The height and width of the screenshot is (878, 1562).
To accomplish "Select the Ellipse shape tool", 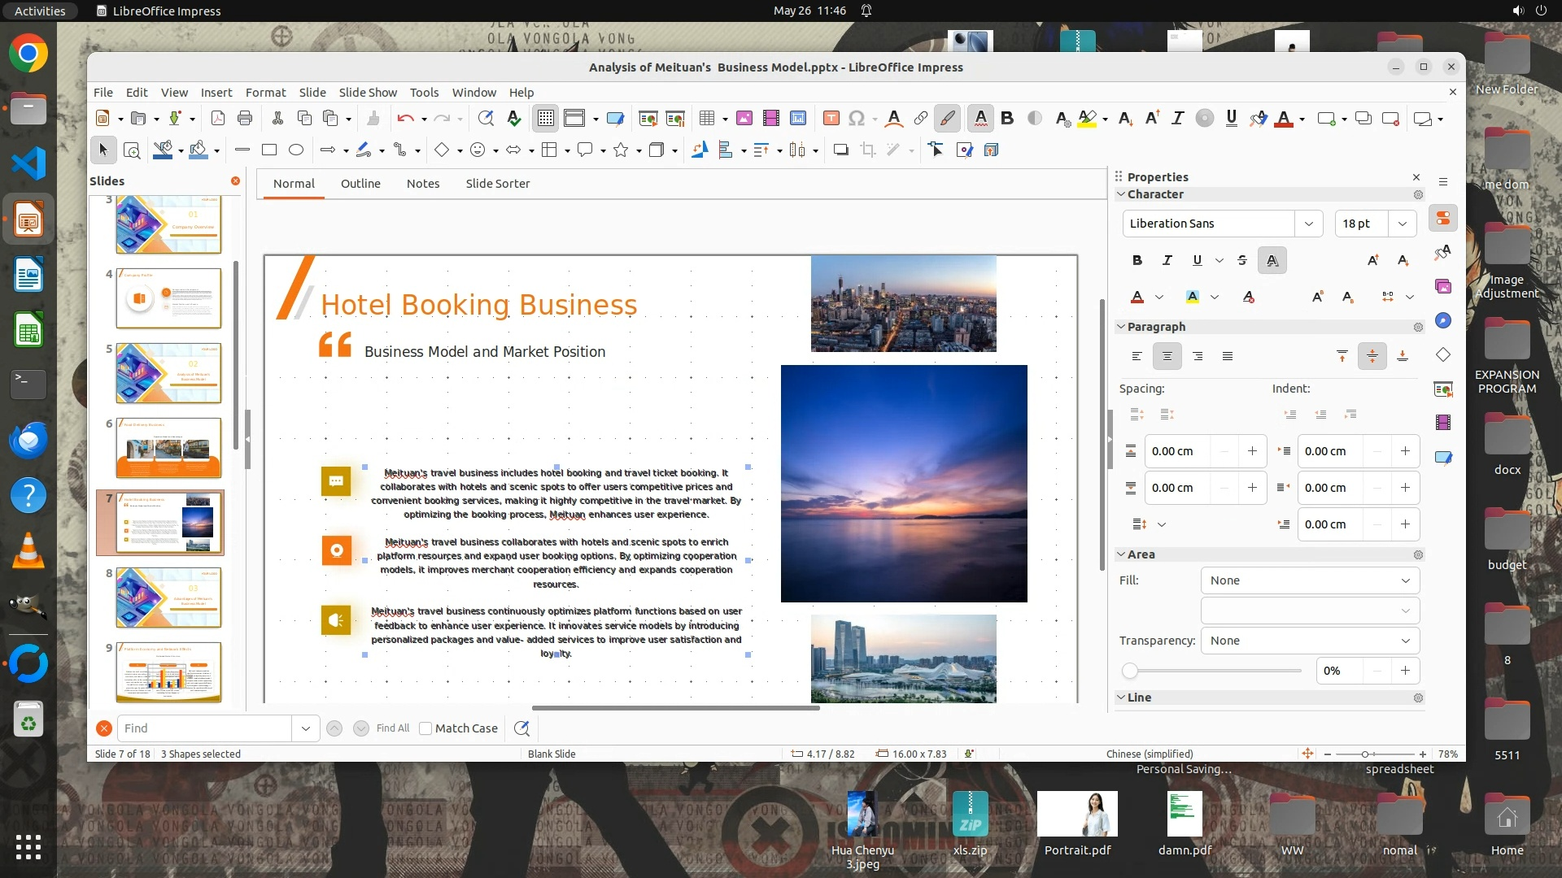I will (296, 150).
